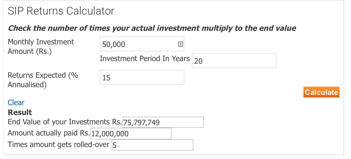Focus the Investment Period In Years input

point(234,61)
